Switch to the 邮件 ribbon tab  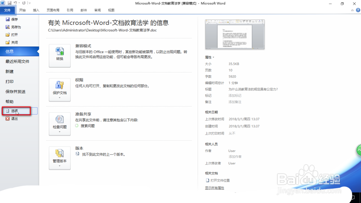coord(84,10)
